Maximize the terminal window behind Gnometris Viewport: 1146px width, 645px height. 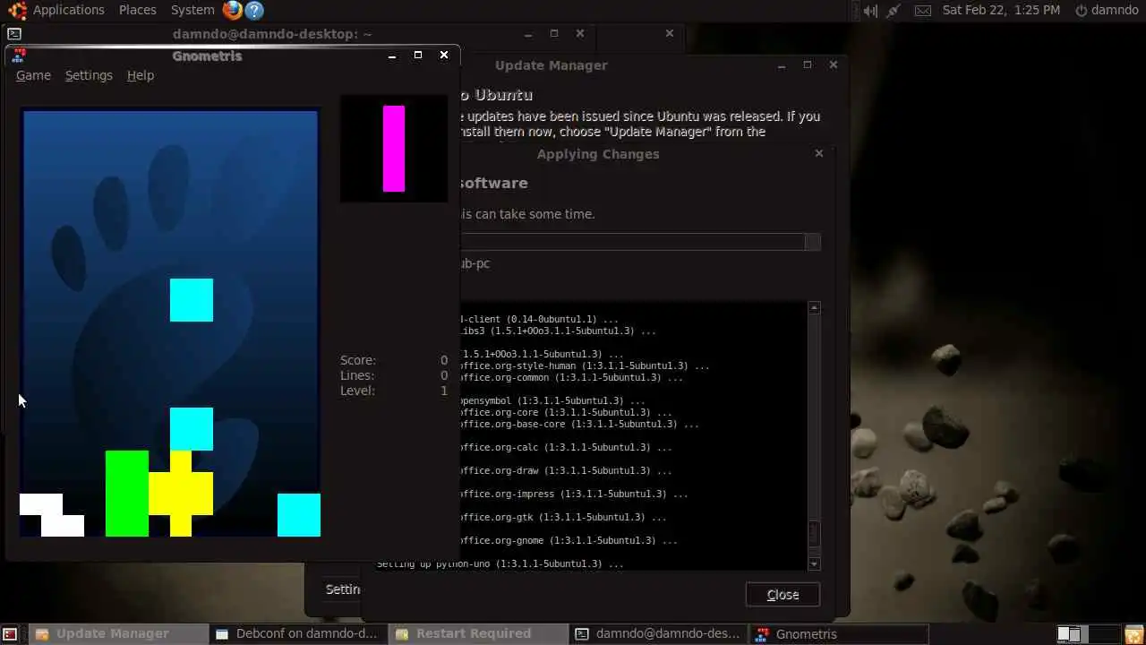(x=554, y=34)
